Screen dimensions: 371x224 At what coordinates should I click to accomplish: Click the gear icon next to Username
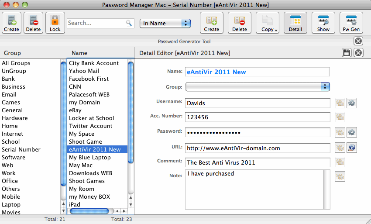pos(352,103)
